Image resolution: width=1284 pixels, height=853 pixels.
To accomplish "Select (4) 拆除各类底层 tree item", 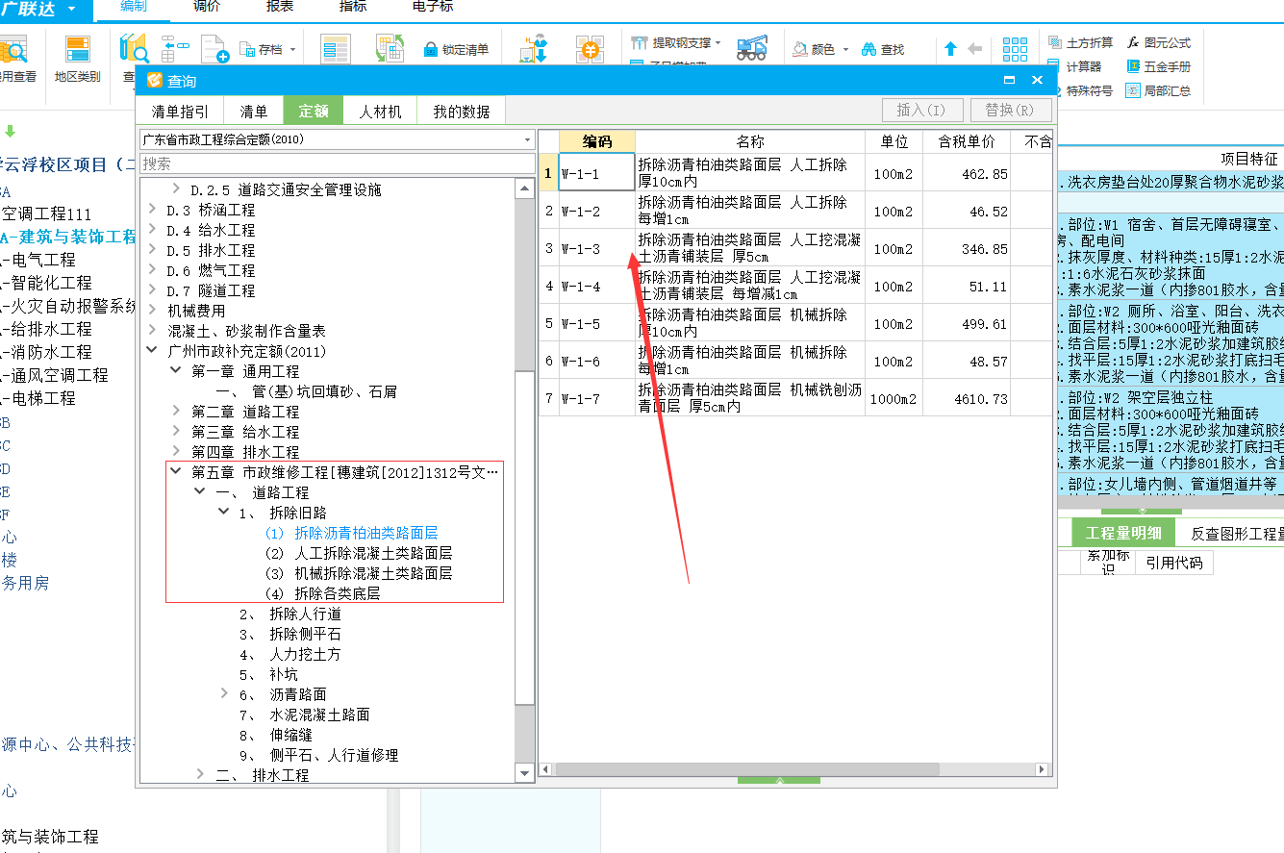I will [321, 593].
